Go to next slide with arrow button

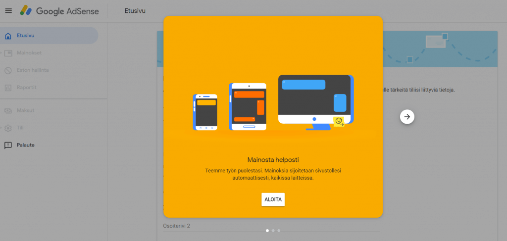(x=407, y=117)
